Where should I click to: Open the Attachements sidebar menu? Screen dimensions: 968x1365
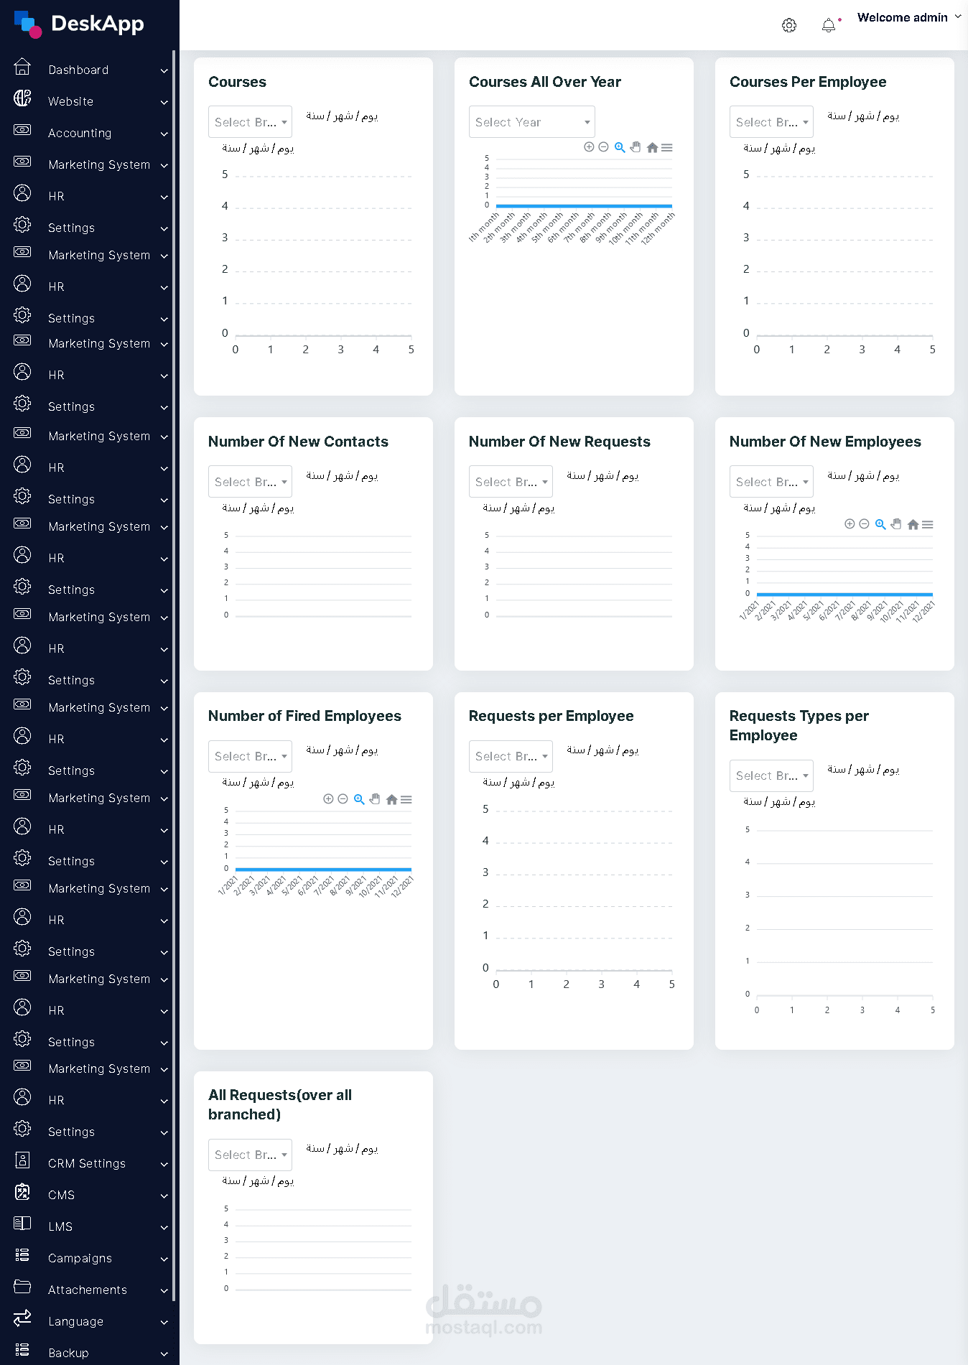pyautogui.click(x=90, y=1290)
